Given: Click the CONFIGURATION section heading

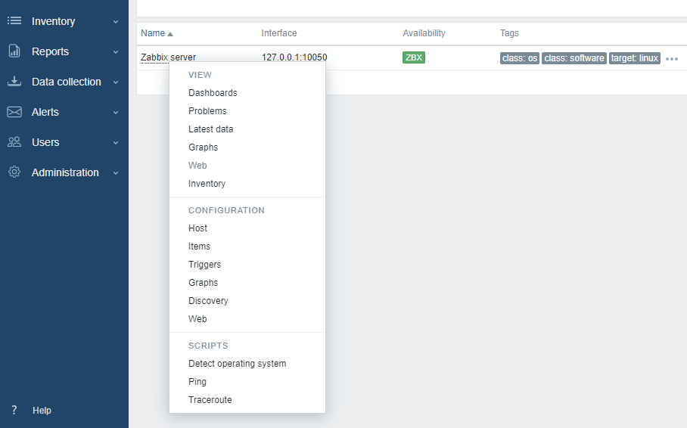Looking at the screenshot, I should [226, 210].
